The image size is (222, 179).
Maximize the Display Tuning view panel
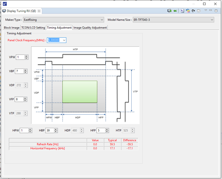tap(216, 11)
